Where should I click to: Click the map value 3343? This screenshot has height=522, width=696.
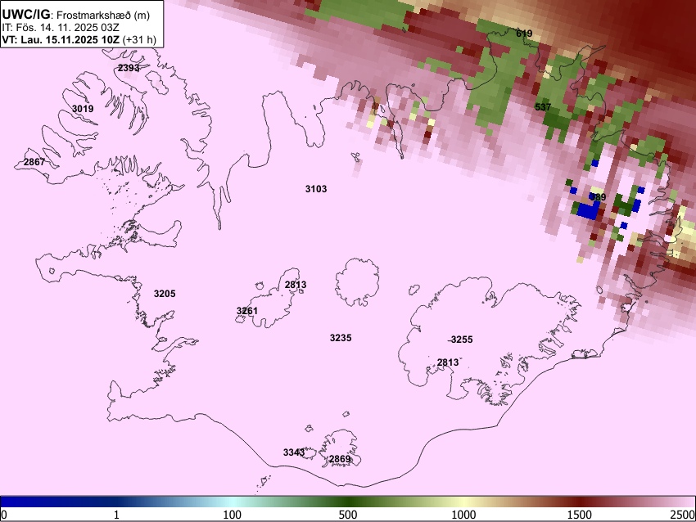click(294, 452)
